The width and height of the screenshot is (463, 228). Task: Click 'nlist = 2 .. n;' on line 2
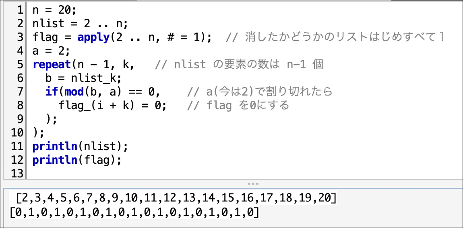tap(80, 24)
